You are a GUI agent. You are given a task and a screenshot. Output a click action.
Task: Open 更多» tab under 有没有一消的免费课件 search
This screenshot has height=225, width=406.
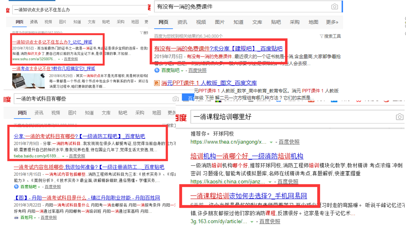(x=332, y=22)
